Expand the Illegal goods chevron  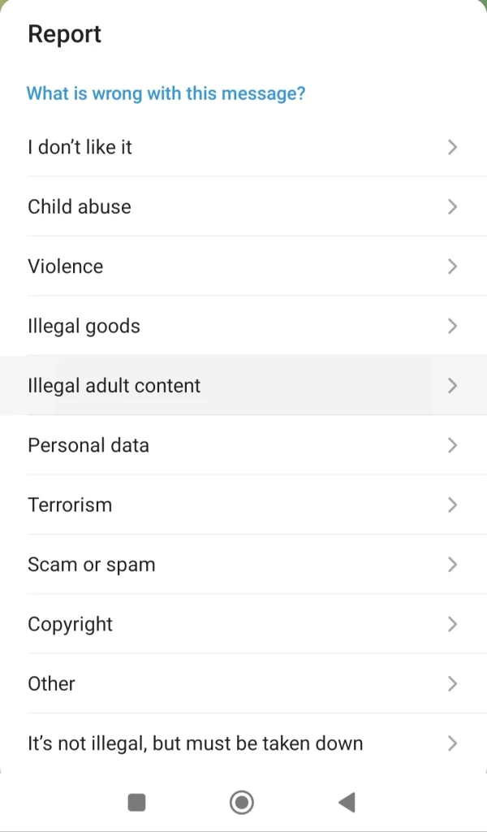[x=452, y=326]
